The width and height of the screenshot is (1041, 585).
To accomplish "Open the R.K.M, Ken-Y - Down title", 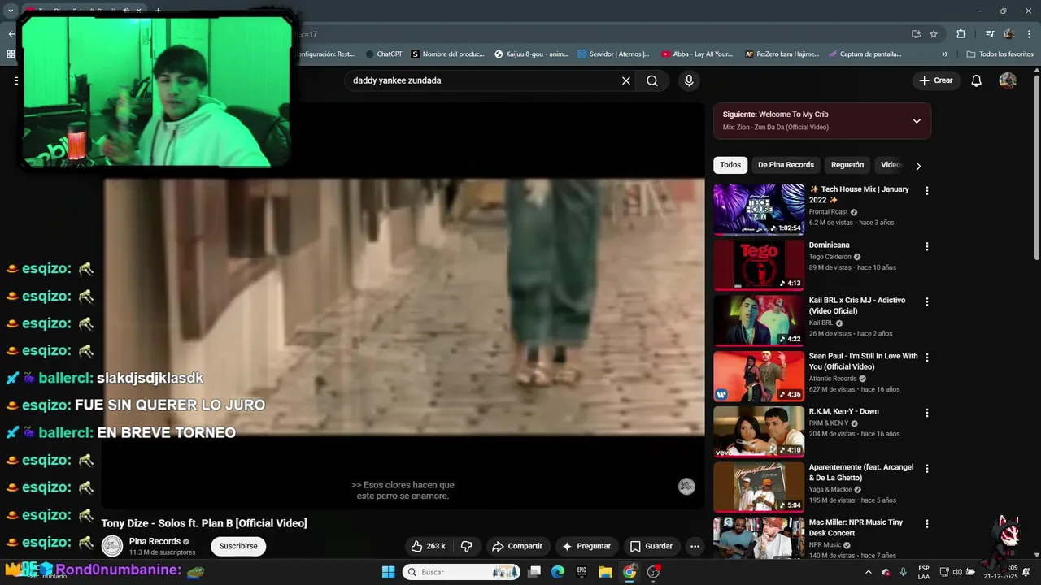I will (x=843, y=411).
